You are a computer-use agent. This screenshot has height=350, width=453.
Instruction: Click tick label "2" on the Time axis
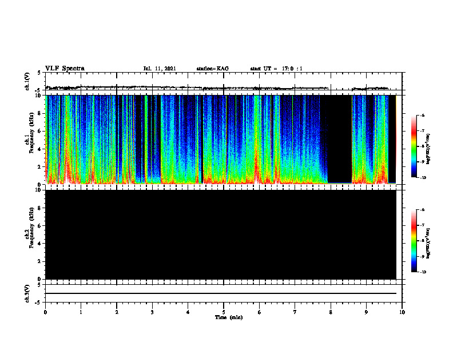117,312
